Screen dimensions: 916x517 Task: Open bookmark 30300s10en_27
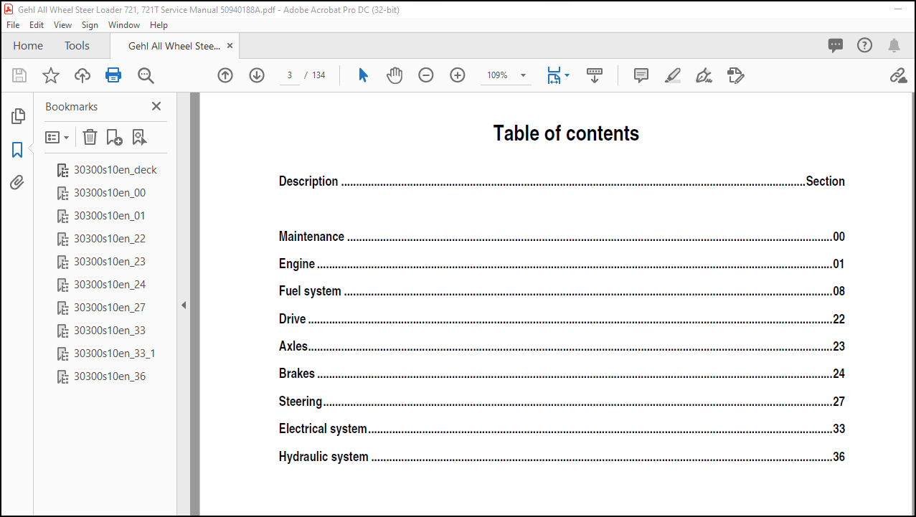tap(109, 308)
